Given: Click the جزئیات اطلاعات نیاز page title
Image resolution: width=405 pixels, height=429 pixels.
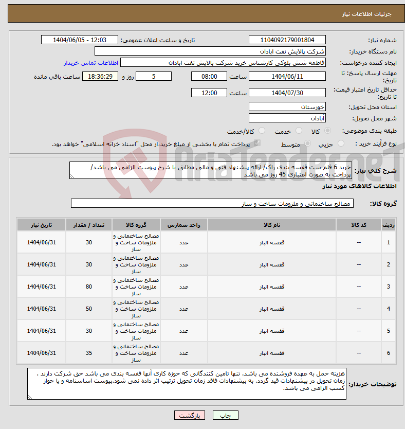Looking at the screenshot, I should pyautogui.click(x=367, y=14).
